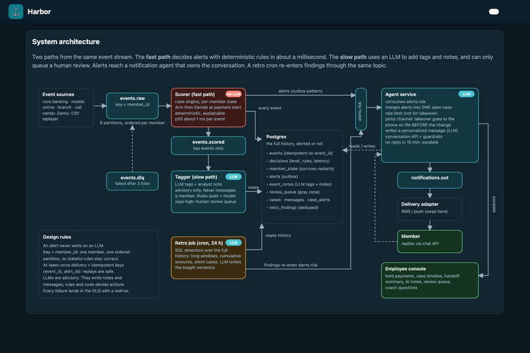This screenshot has height=353, width=530.
Task: Click "cases · messages · case_alerts" item
Action: pyautogui.click(x=299, y=200)
